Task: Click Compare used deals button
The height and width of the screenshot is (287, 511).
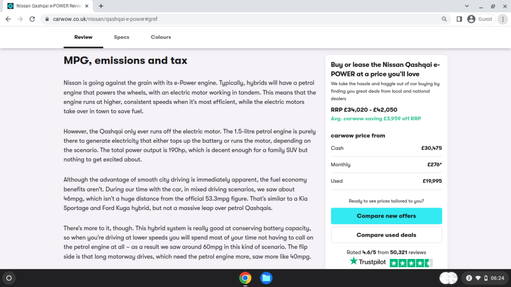Action: click(x=386, y=234)
